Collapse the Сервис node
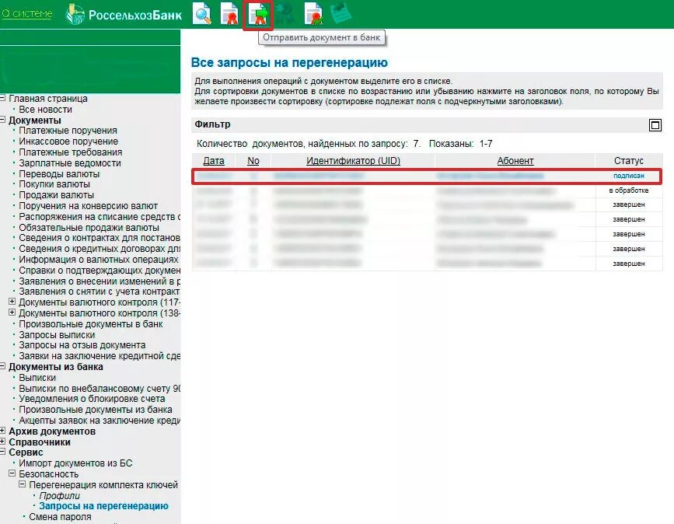Image resolution: width=674 pixels, height=524 pixels. coord(2,452)
